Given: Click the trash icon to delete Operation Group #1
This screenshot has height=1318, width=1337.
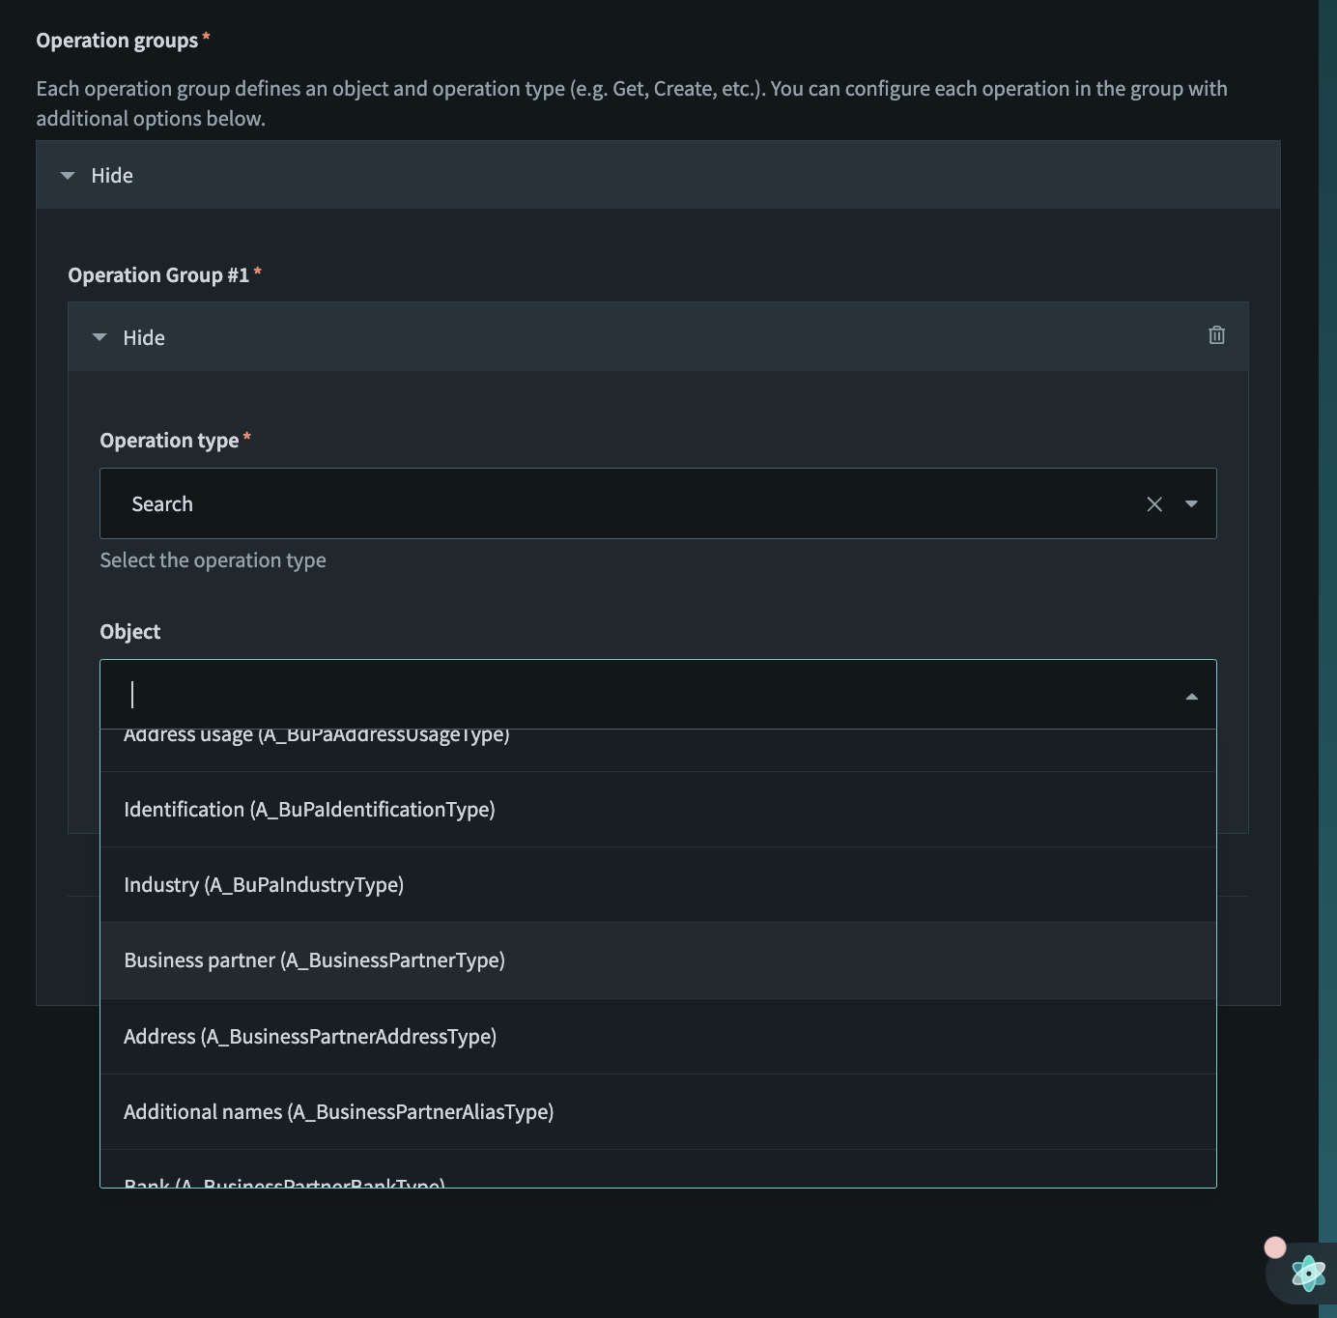Looking at the screenshot, I should click(1216, 335).
